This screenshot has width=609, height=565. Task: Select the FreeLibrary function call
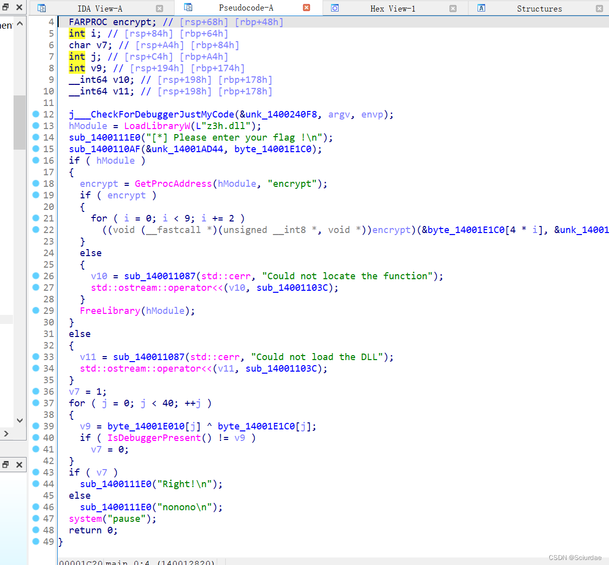pos(110,311)
